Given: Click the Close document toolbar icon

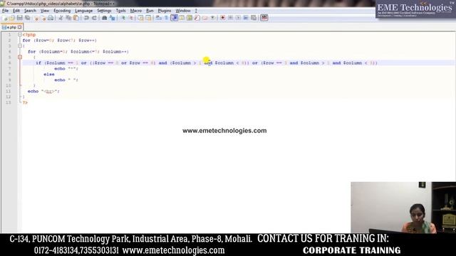Looking at the screenshot, I should tap(36, 18).
